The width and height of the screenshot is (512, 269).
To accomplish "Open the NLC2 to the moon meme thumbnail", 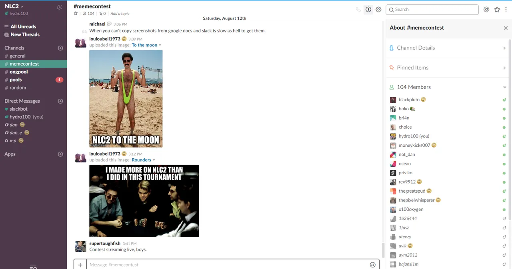I will (126, 99).
